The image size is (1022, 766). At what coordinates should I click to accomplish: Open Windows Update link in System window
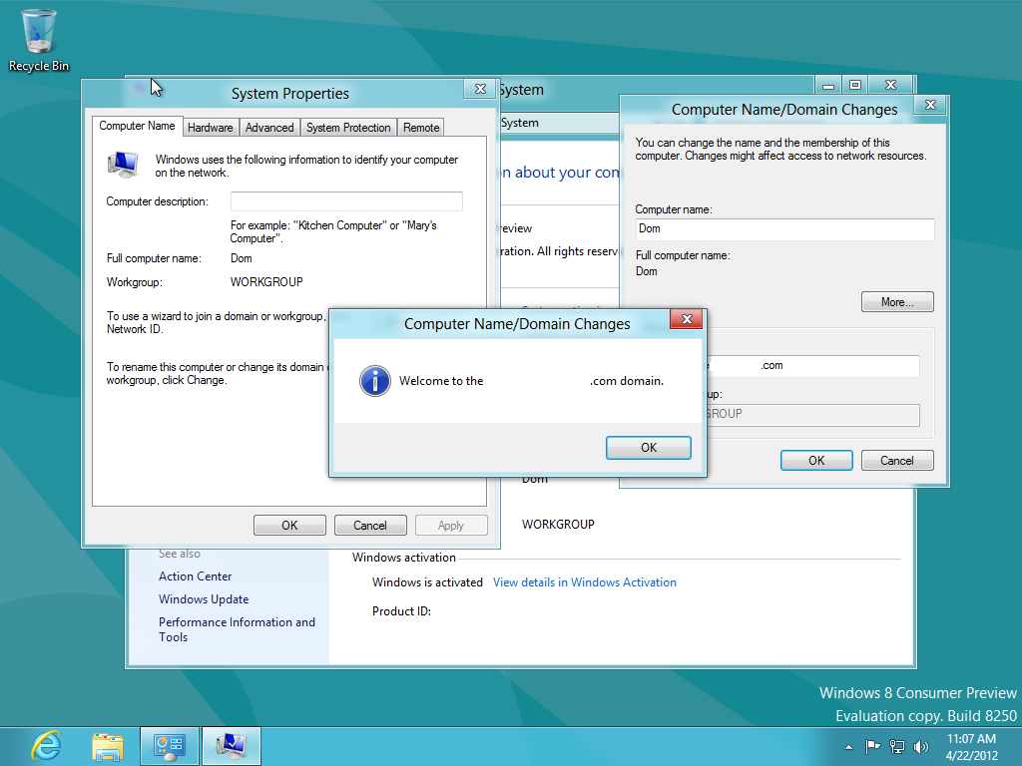204,599
